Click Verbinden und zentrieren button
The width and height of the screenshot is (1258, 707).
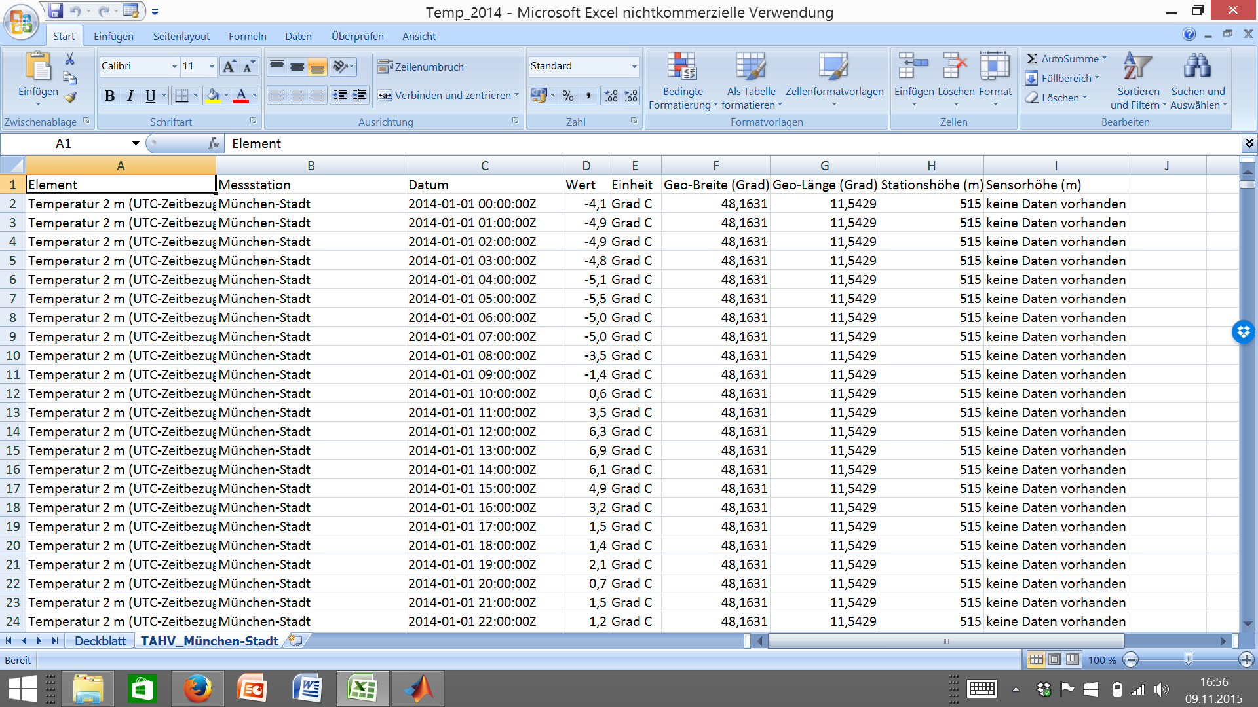(447, 96)
